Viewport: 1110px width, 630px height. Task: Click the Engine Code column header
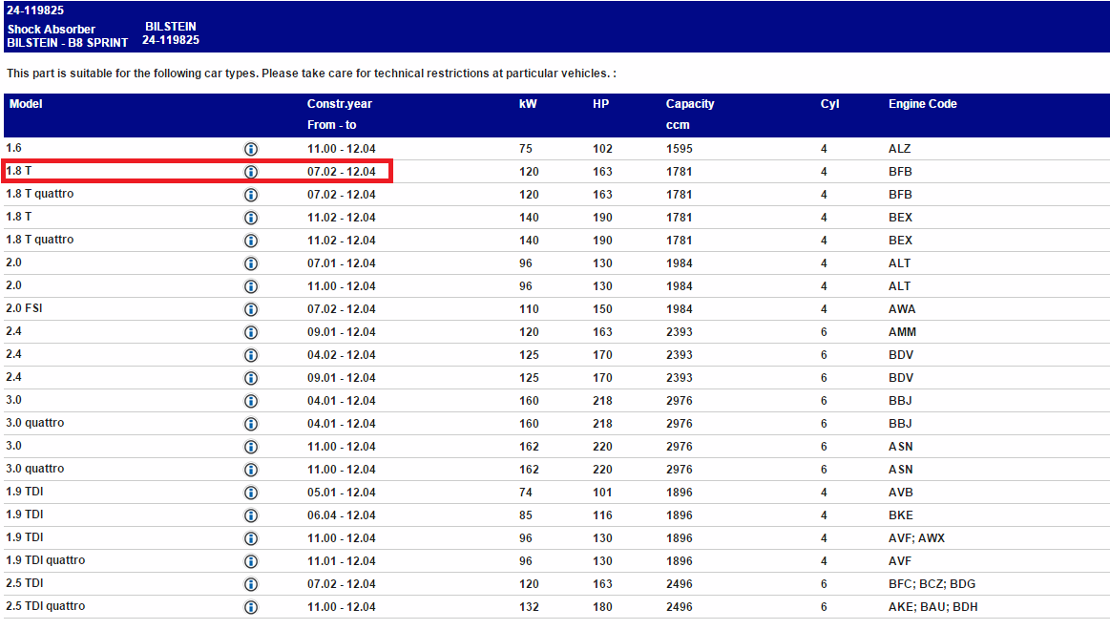coord(922,104)
